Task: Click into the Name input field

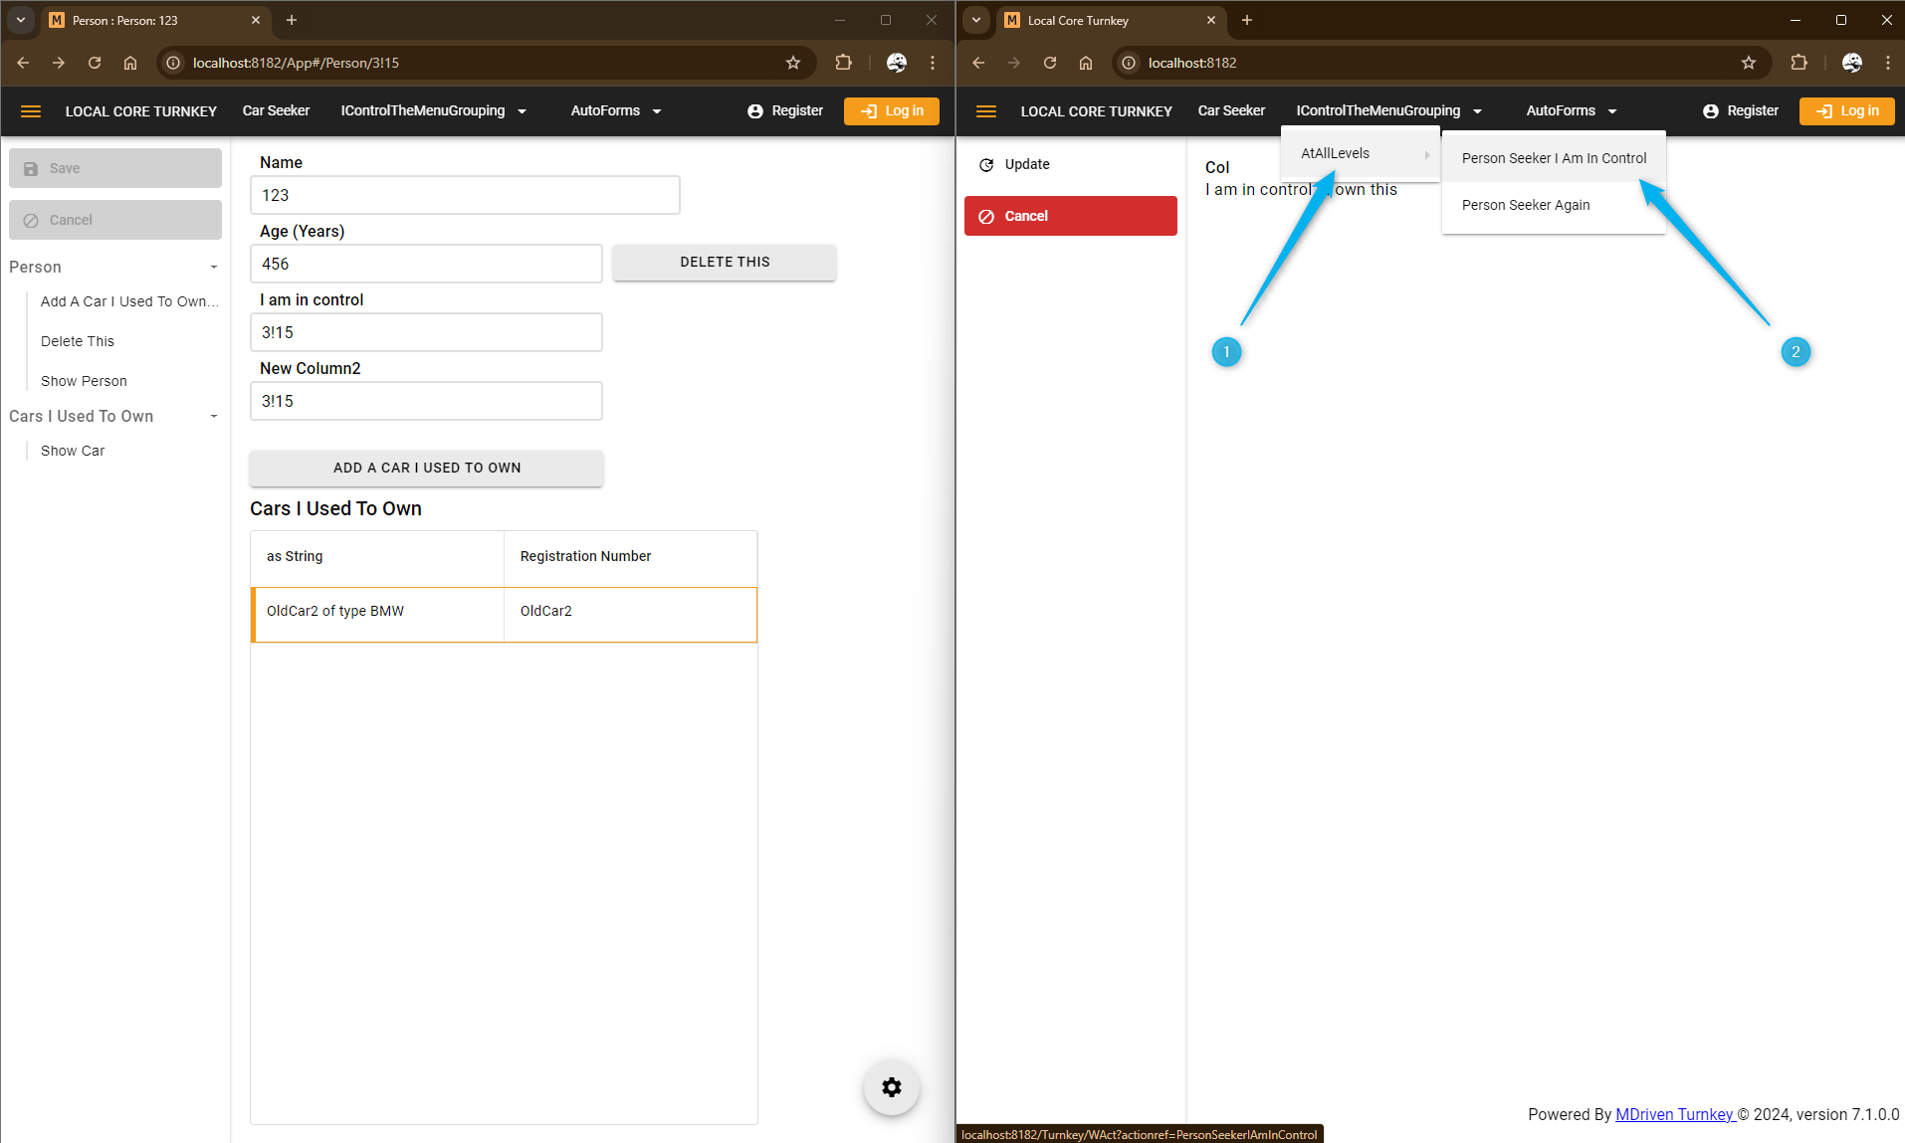Action: [465, 195]
